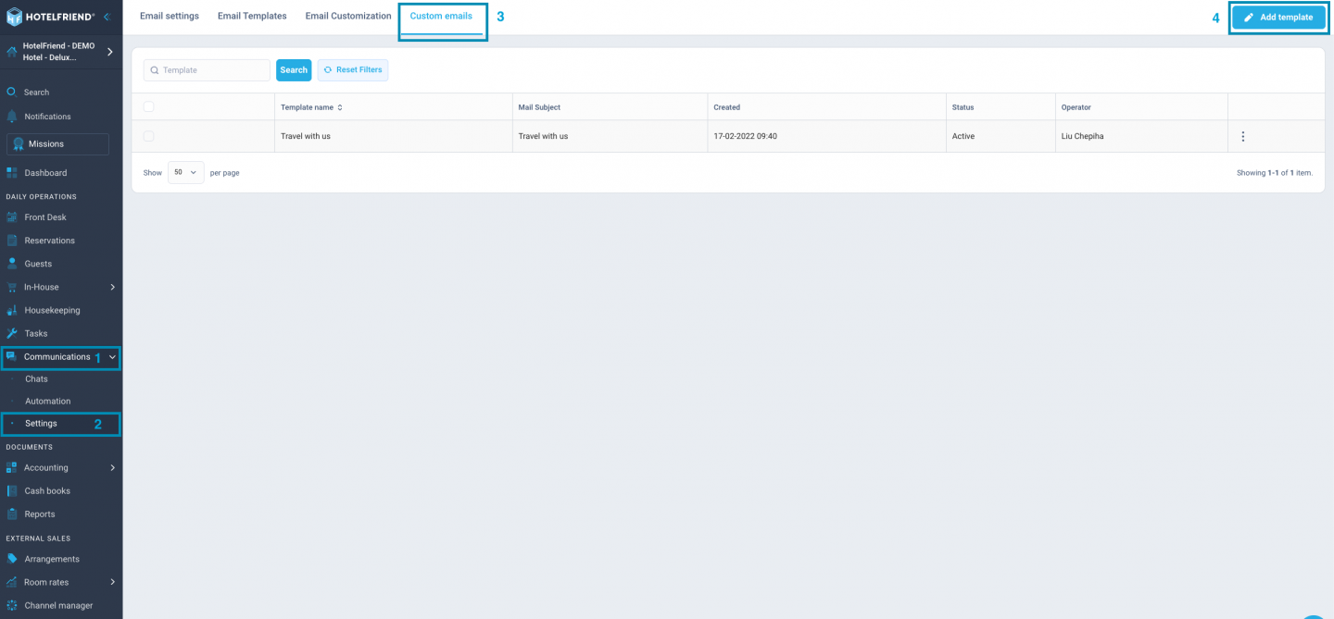The image size is (1334, 619).
Task: Click the 17-02-2022 09:40 created date
Action: (745, 136)
